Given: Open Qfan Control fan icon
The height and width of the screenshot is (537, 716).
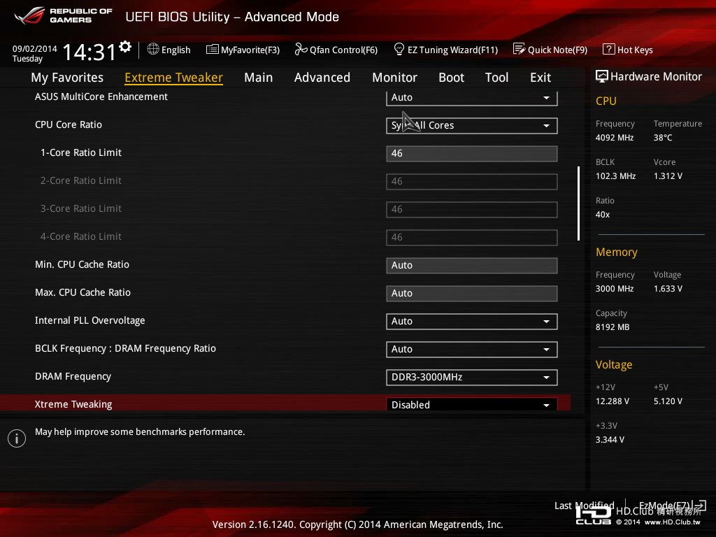Looking at the screenshot, I should pyautogui.click(x=301, y=50).
